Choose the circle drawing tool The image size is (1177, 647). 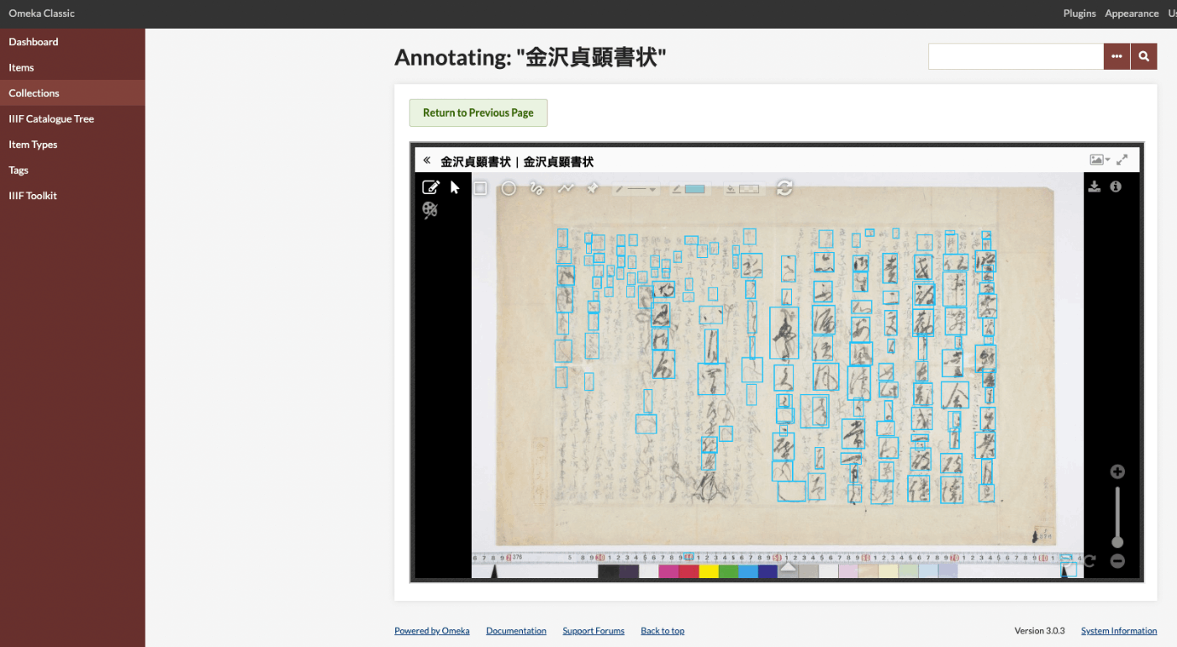click(509, 188)
